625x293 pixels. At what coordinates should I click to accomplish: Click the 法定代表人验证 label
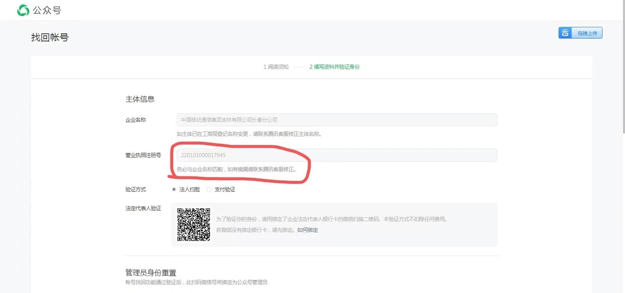pyautogui.click(x=143, y=208)
